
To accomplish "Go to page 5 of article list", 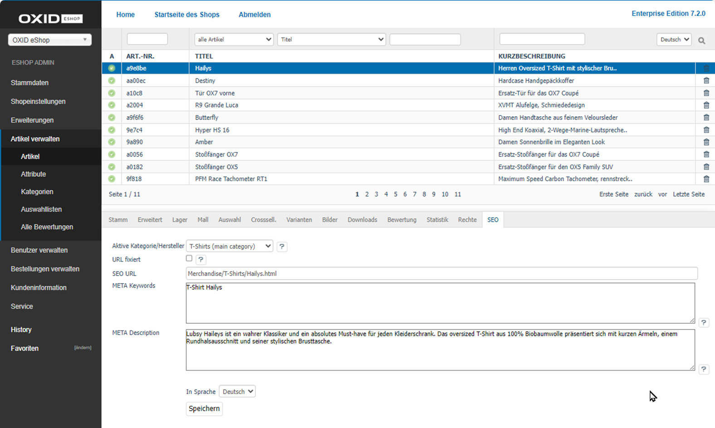I will click(x=396, y=194).
